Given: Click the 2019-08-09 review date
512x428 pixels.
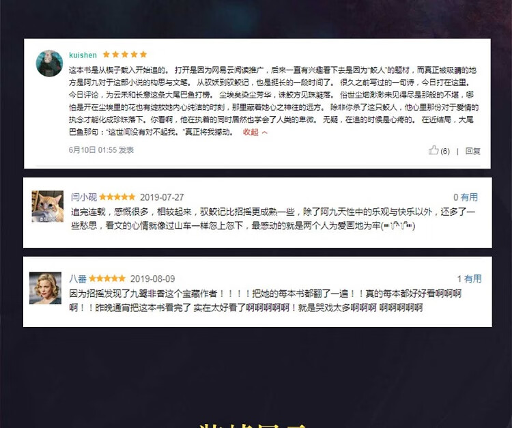Looking at the screenshot, I should [x=152, y=279].
